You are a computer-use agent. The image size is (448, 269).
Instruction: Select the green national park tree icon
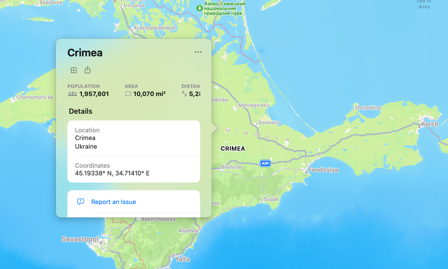click(x=200, y=8)
